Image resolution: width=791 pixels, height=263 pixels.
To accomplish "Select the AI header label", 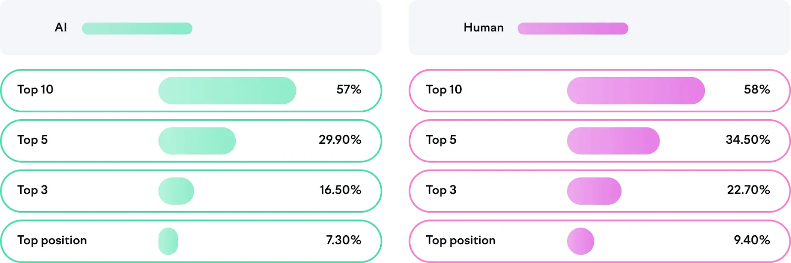I will tap(61, 28).
